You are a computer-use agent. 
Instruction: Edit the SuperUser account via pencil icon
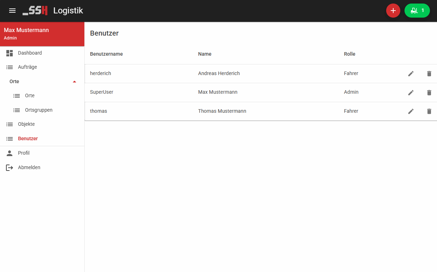click(411, 93)
